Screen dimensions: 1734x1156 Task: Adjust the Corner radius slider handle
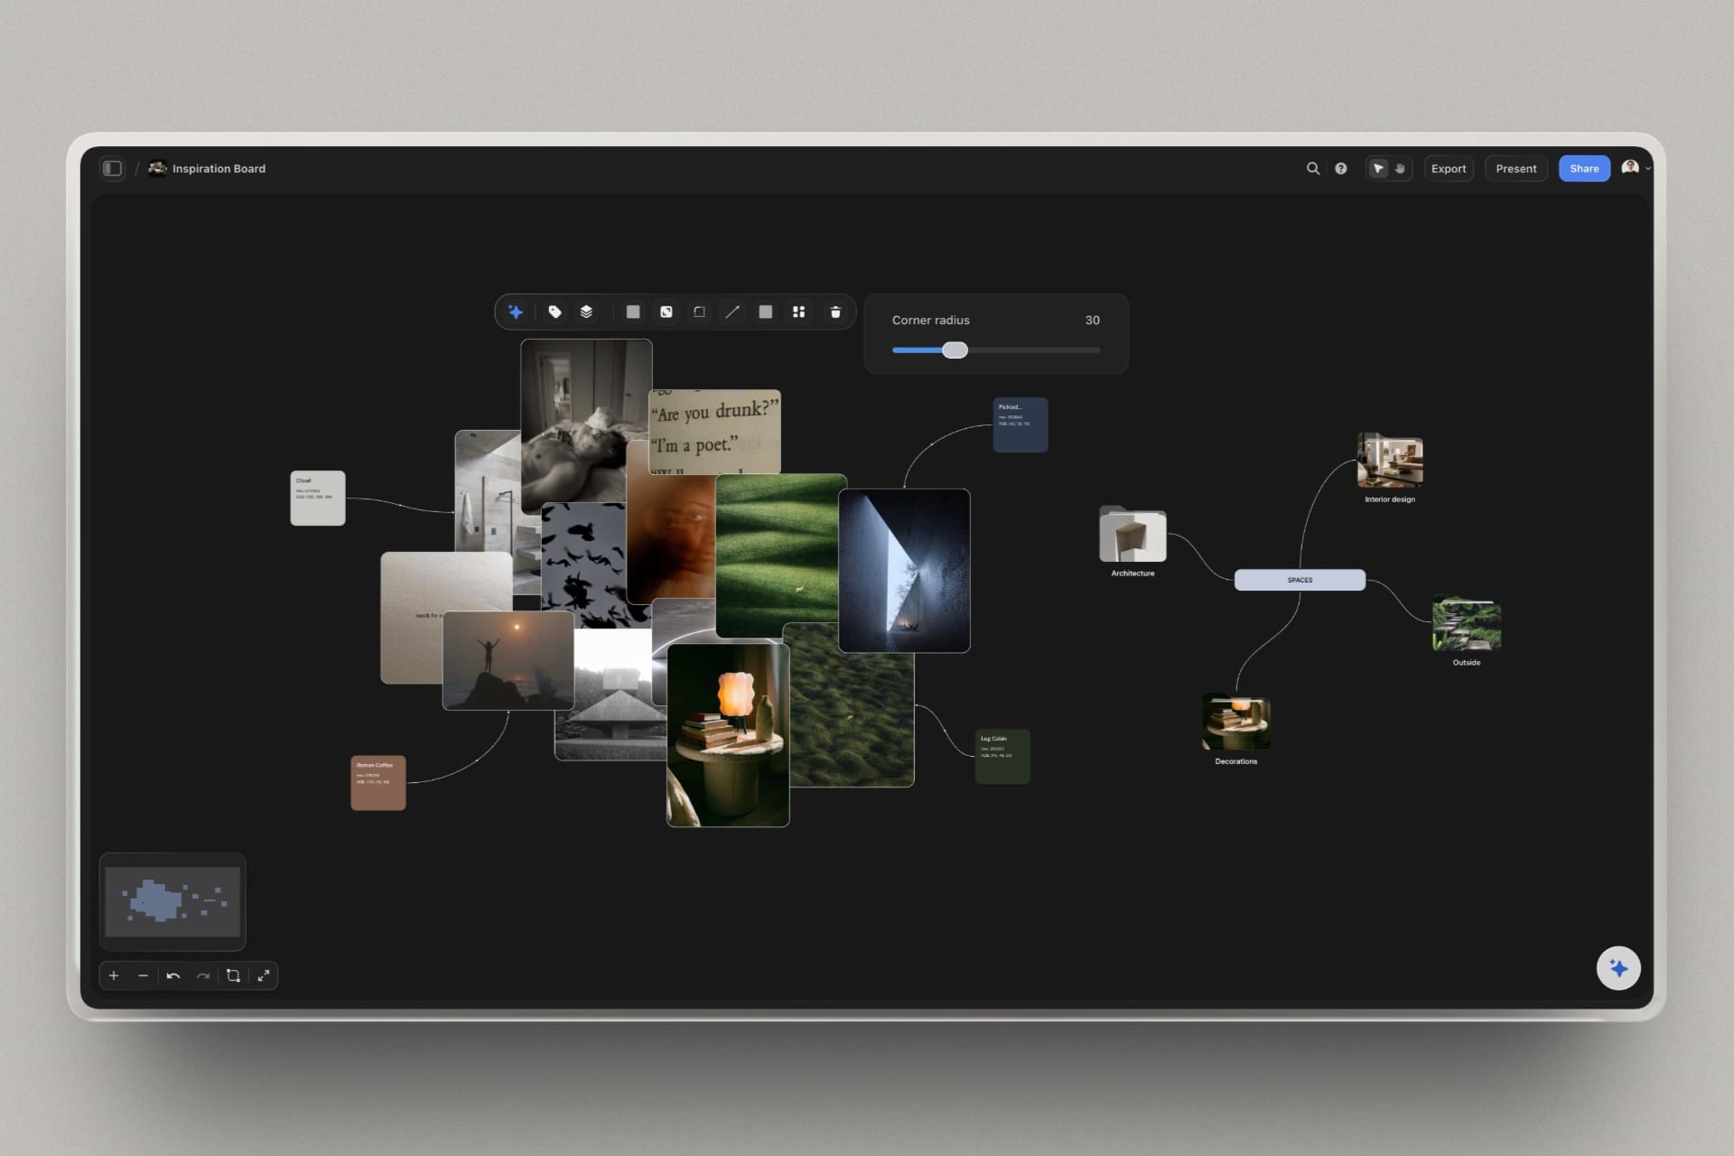[955, 350]
